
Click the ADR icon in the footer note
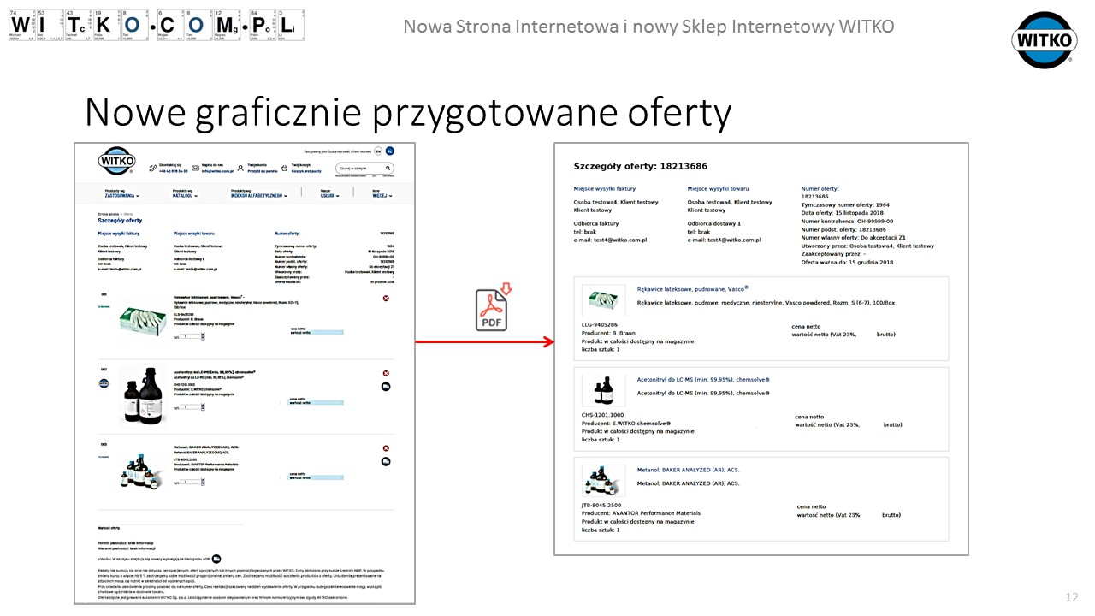216,558
